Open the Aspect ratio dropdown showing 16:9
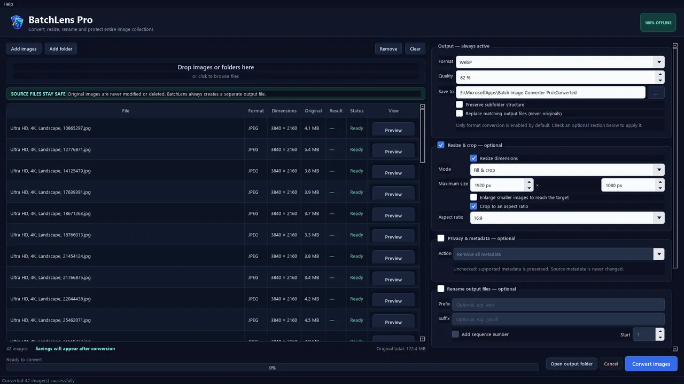The height and width of the screenshot is (384, 684). (x=568, y=218)
